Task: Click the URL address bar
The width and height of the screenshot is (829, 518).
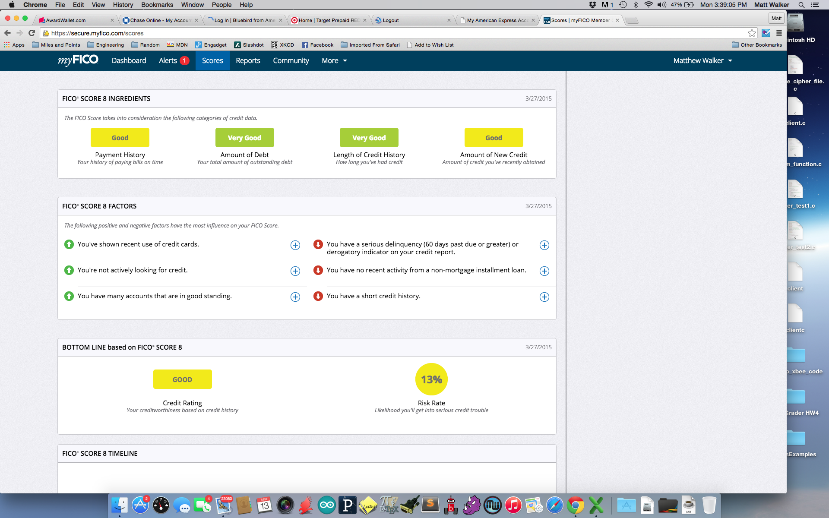Action: 389,33
